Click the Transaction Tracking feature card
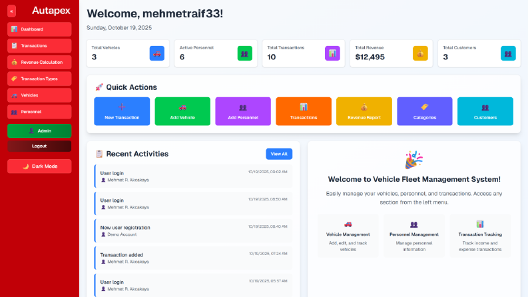The image size is (528, 297). 480,236
